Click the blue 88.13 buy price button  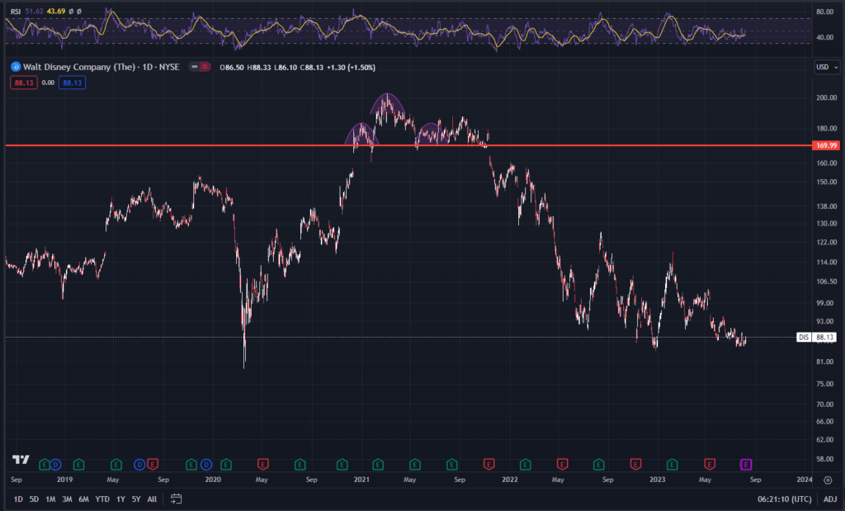(x=73, y=83)
